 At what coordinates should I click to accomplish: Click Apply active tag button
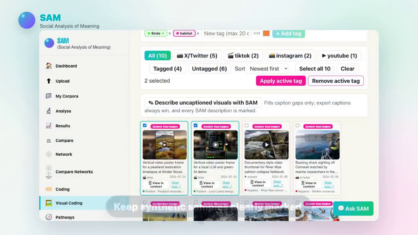point(281,81)
